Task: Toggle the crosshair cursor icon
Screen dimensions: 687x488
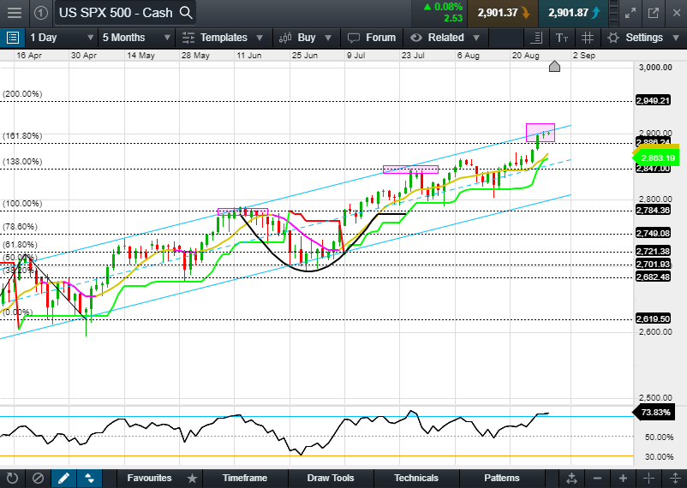Action: [x=649, y=478]
